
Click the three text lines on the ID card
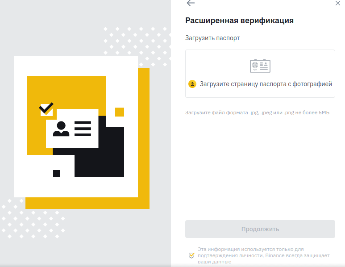(83, 129)
